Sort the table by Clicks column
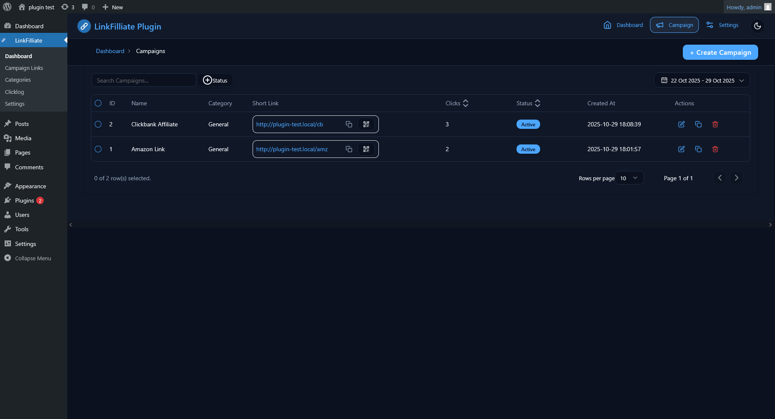This screenshot has height=419, width=775. (457, 103)
